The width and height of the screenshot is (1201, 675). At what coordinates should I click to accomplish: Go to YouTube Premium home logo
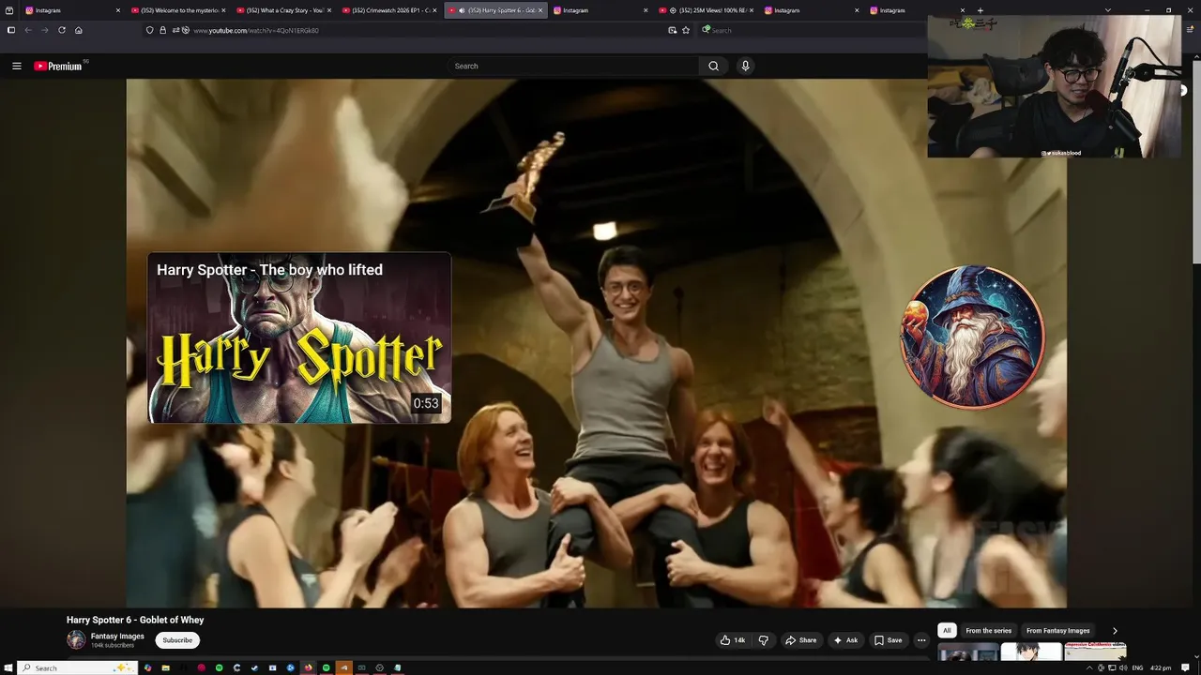(x=59, y=66)
